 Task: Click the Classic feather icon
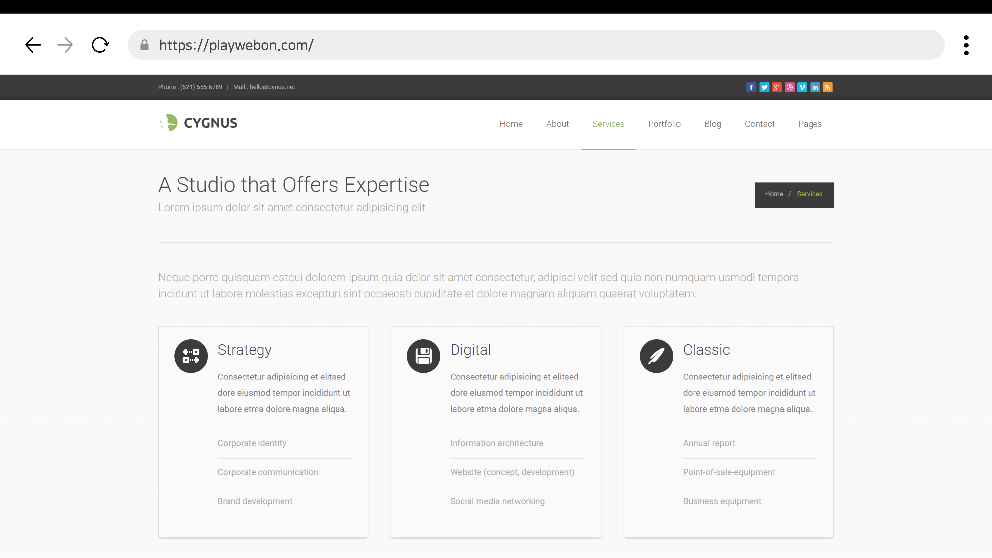(656, 356)
